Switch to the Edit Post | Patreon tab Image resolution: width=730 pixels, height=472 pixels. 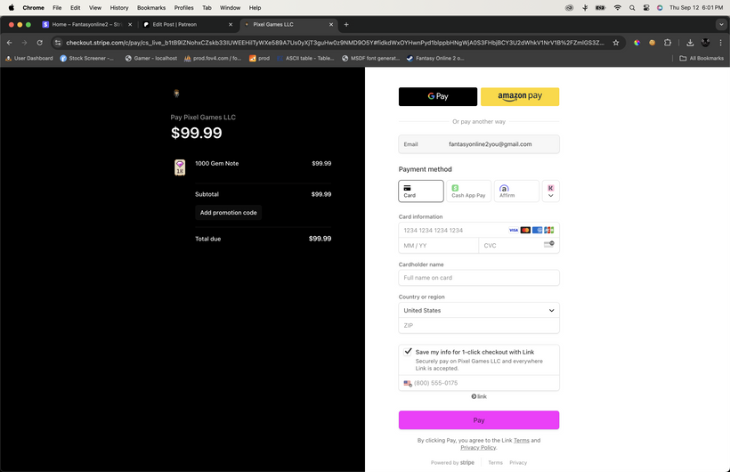click(x=188, y=24)
